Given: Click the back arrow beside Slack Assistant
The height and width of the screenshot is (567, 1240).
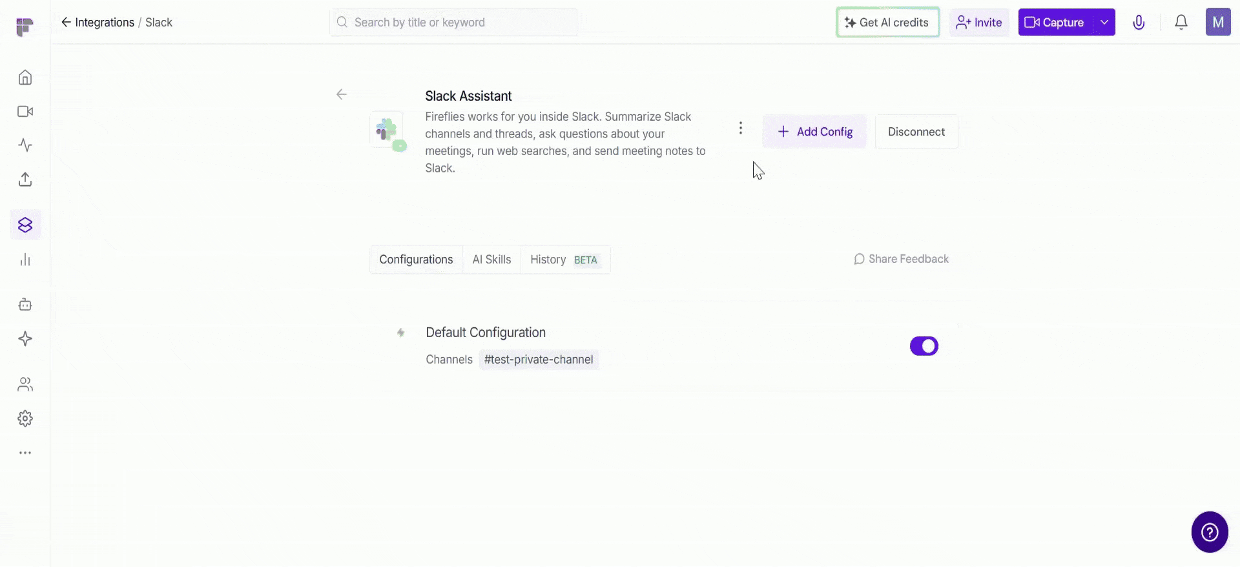Looking at the screenshot, I should tap(342, 95).
